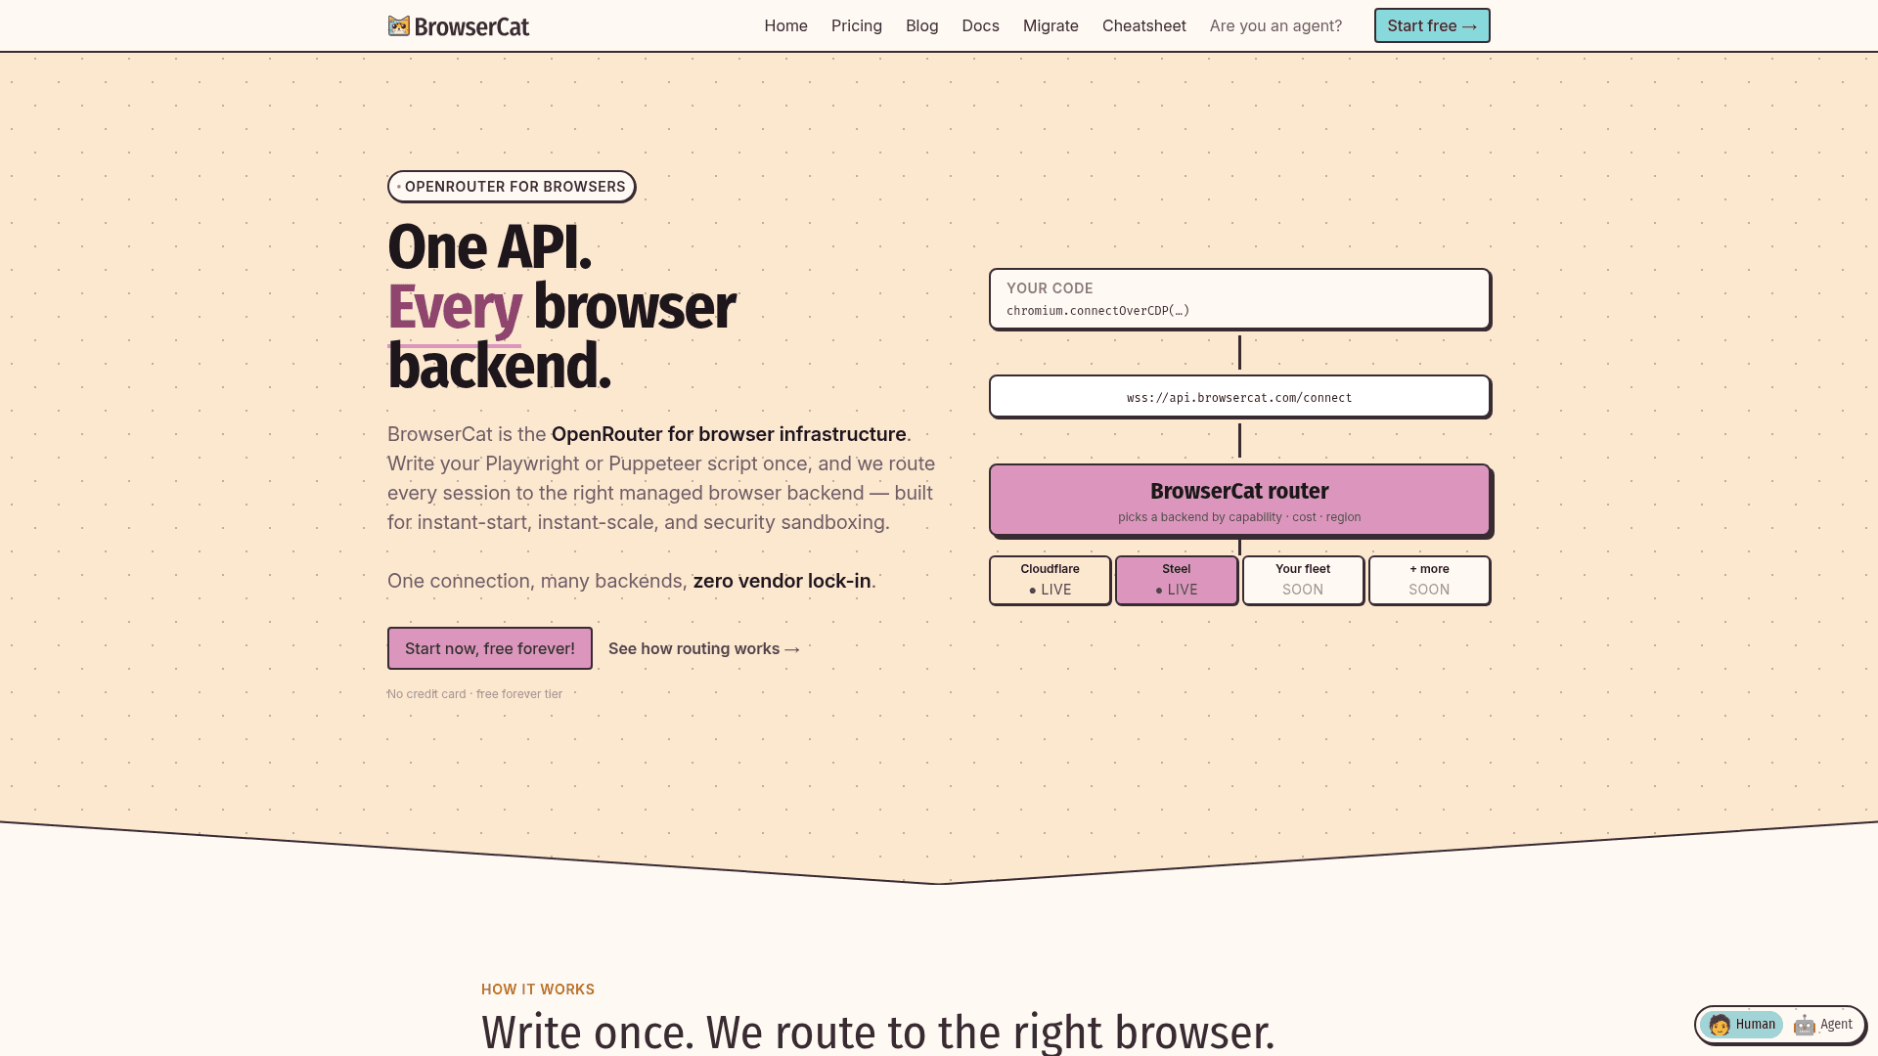Click the BrowserCat wordmark in header
Screen dimensions: 1878x1056
pyautogui.click(x=471, y=26)
